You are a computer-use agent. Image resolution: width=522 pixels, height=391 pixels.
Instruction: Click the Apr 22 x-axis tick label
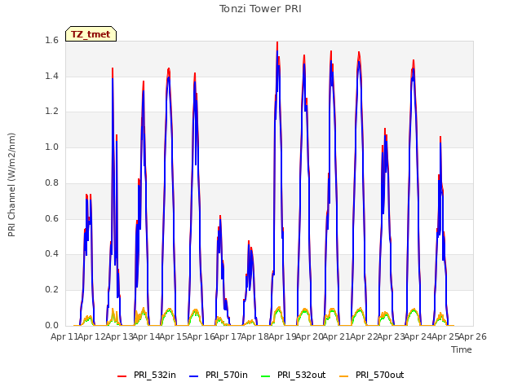pyautogui.click(x=364, y=336)
